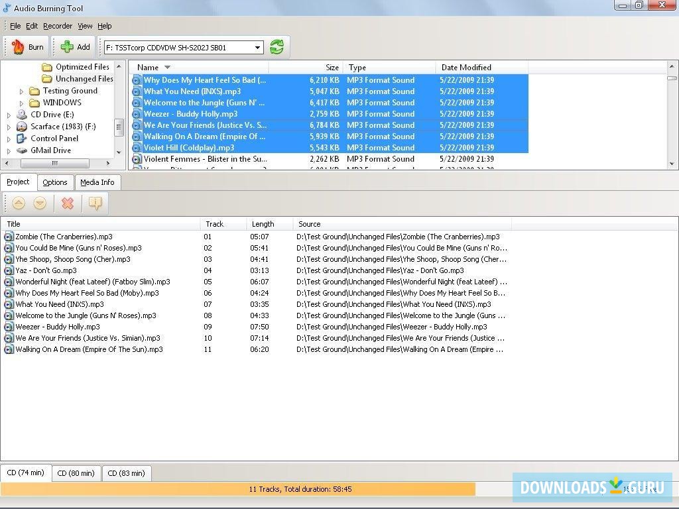Sort files by Size column header

(306, 68)
